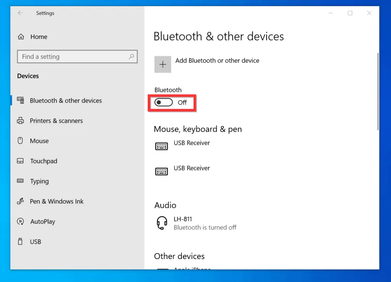This screenshot has height=282, width=391.
Task: Click the Typing keyboard icon
Action: [x=20, y=181]
